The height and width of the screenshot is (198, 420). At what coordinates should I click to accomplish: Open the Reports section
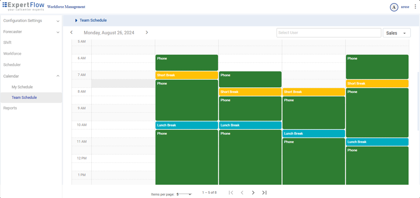click(x=10, y=108)
